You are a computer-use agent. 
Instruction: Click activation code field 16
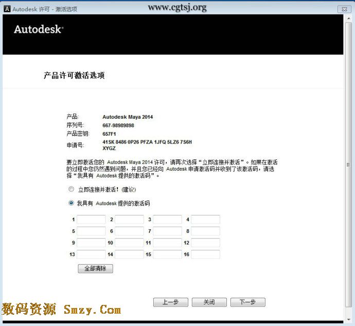pos(205,255)
